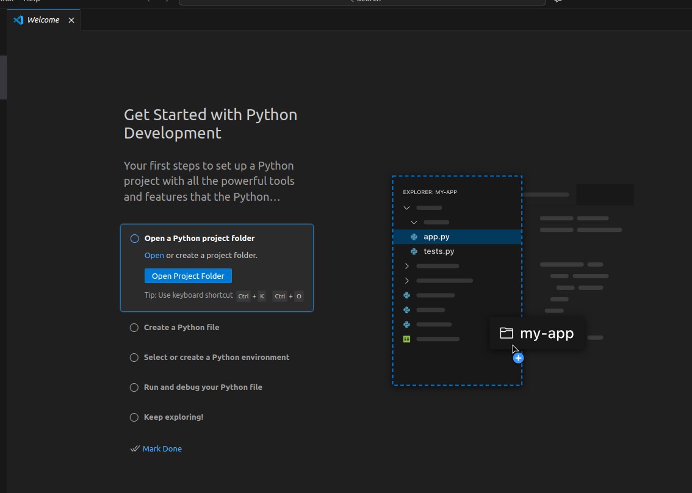Select the Keep exploring step circle
The width and height of the screenshot is (692, 493).
click(134, 417)
